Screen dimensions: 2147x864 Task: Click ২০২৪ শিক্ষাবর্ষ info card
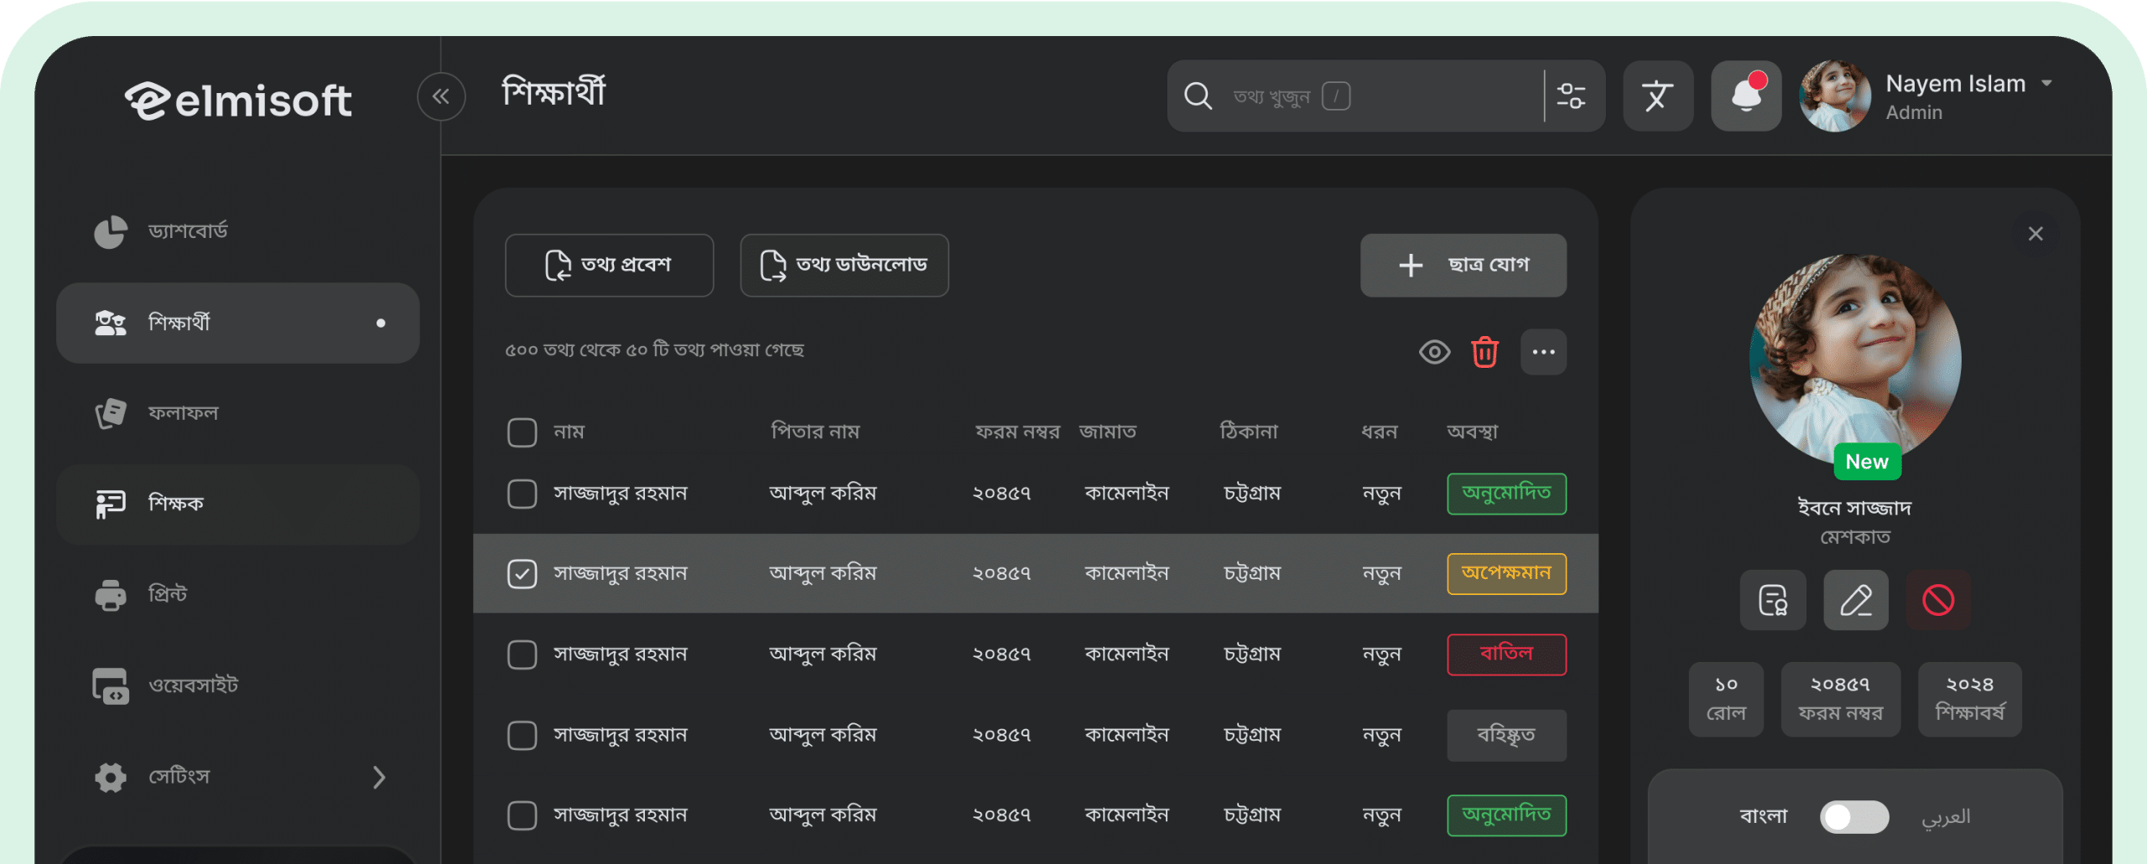pyautogui.click(x=1969, y=699)
